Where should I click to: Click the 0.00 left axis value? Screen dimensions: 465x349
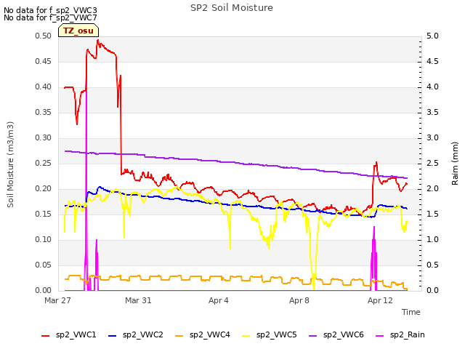point(44,290)
